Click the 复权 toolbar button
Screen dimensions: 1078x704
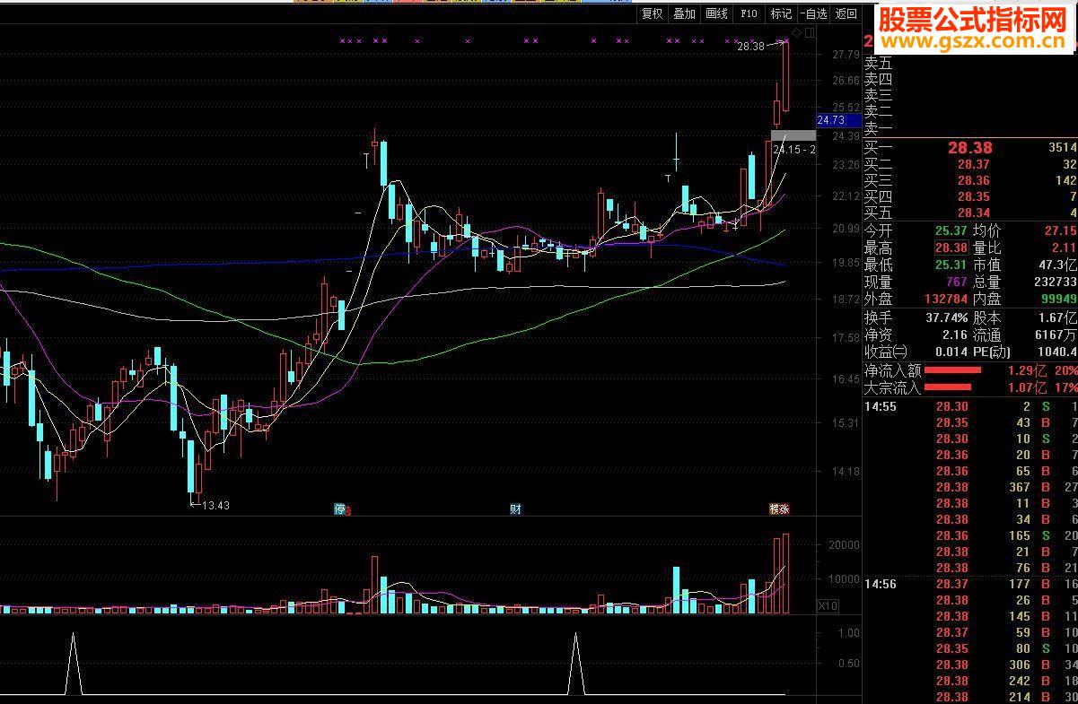coord(652,13)
